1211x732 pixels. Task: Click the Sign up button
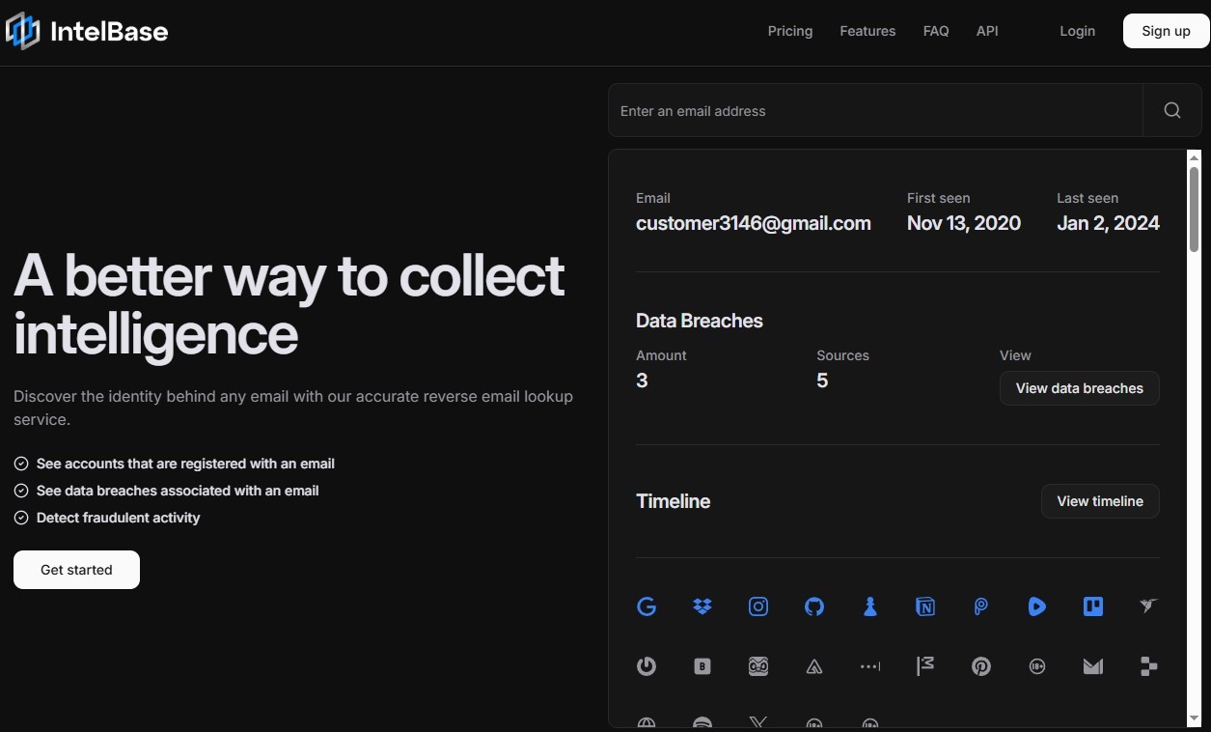[x=1166, y=31]
